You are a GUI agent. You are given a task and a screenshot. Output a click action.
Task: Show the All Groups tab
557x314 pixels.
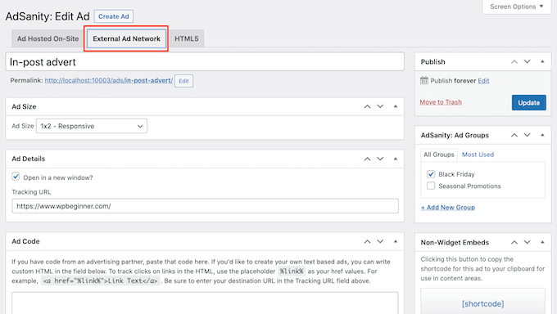[x=439, y=155]
